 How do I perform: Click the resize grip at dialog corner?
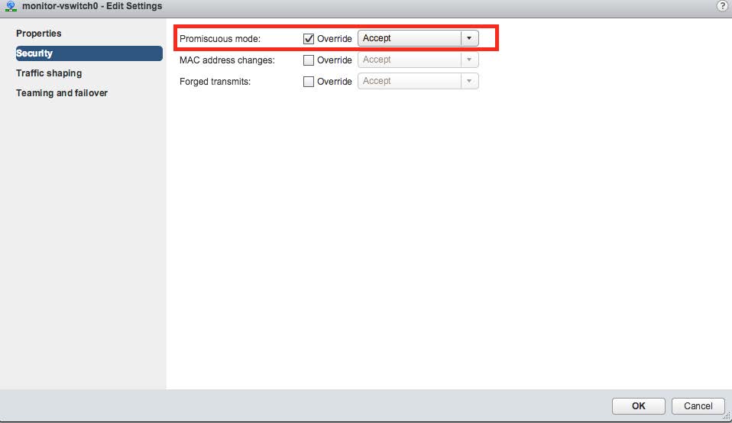727,418
